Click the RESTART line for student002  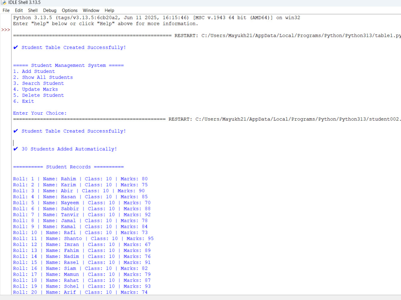click(207, 119)
